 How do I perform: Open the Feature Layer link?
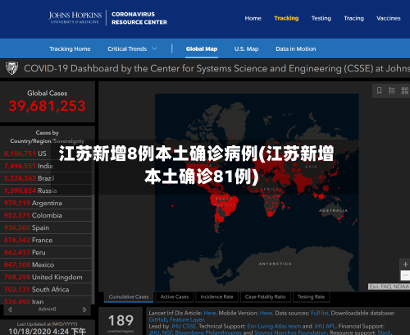(x=187, y=319)
